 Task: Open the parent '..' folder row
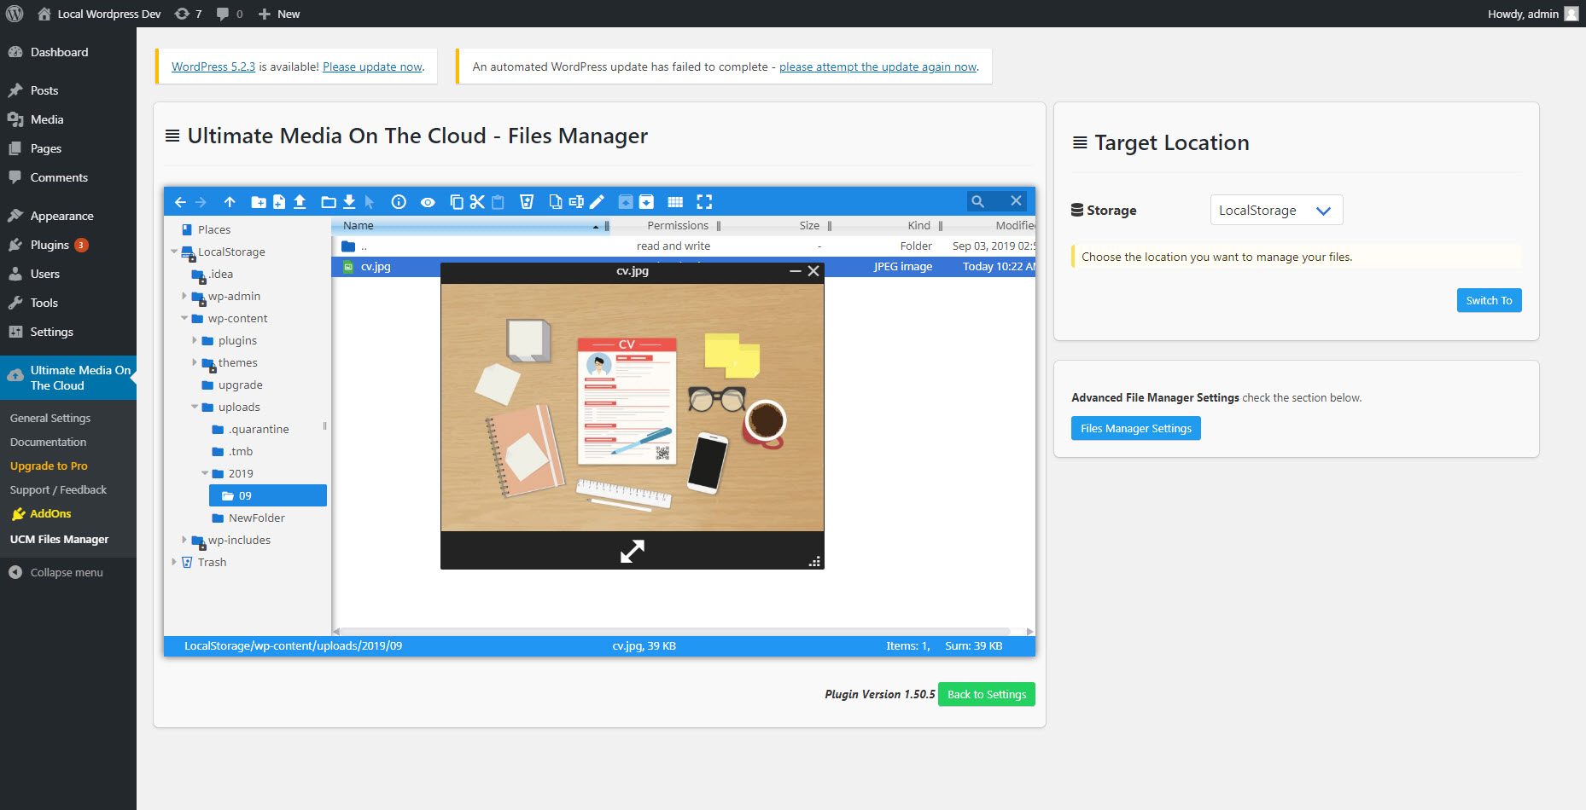click(x=684, y=246)
